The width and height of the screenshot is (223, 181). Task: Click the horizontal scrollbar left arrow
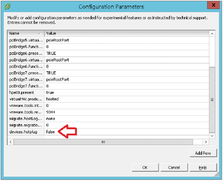pos(10,142)
